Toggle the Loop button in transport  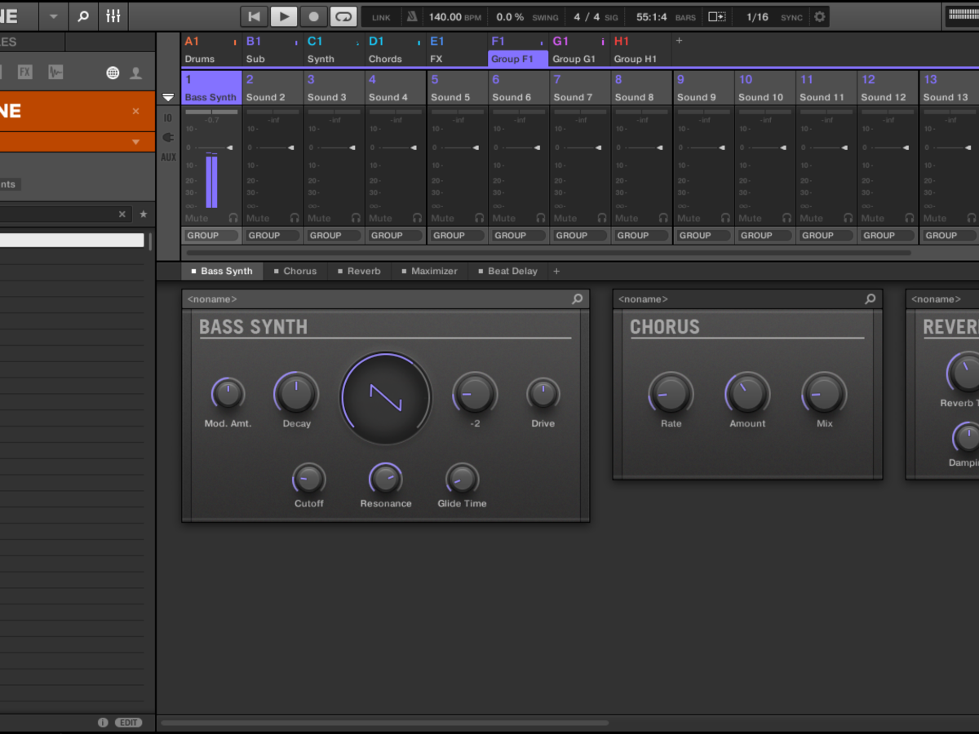click(344, 16)
